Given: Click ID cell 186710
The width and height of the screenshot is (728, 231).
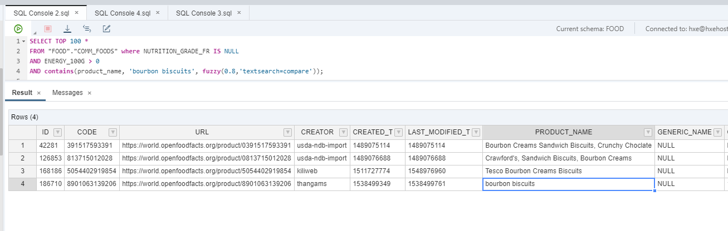Looking at the screenshot, I should click(x=50, y=184).
